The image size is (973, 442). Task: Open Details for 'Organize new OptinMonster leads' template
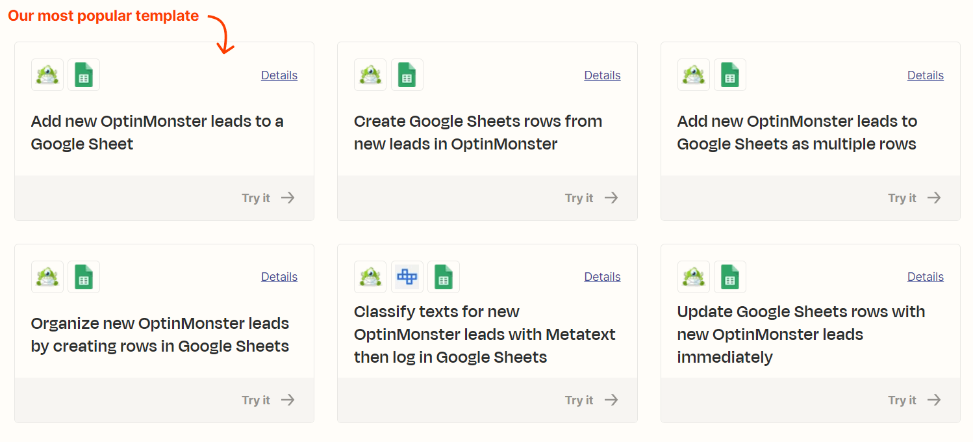pos(279,276)
